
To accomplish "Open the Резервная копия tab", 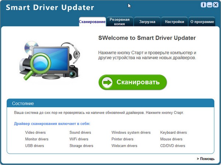I will [119, 22].
